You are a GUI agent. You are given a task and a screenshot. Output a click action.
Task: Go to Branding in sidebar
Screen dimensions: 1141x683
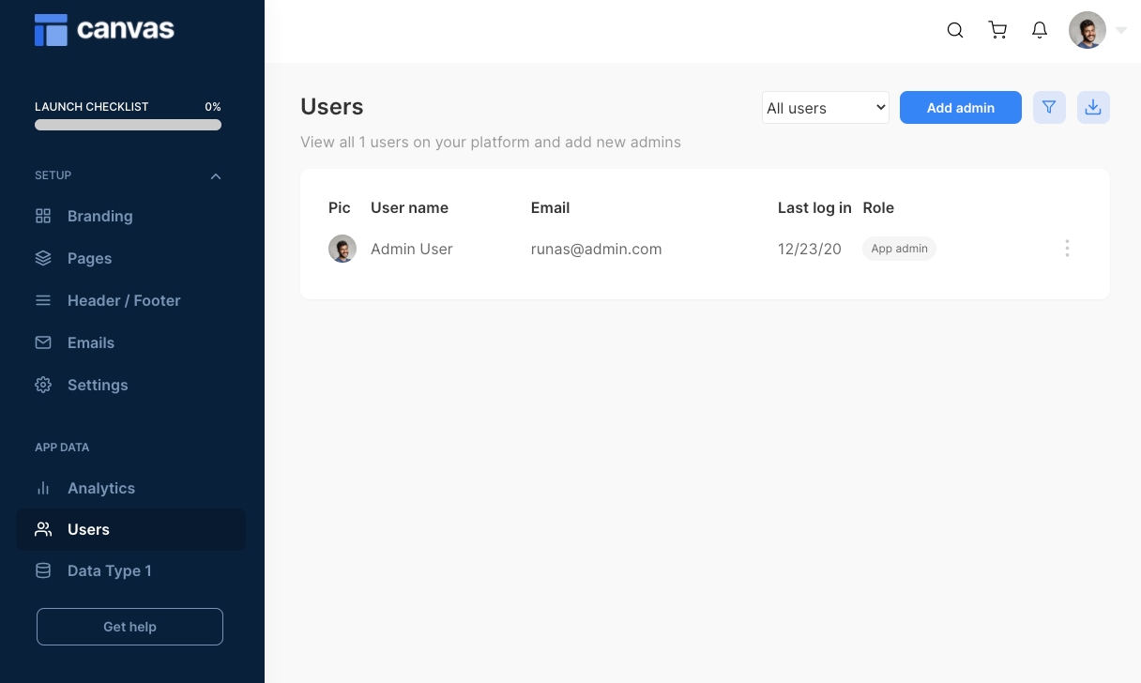tap(99, 216)
